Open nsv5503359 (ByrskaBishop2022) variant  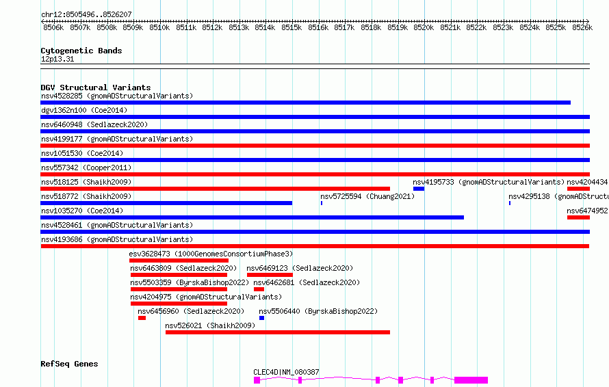(190, 282)
